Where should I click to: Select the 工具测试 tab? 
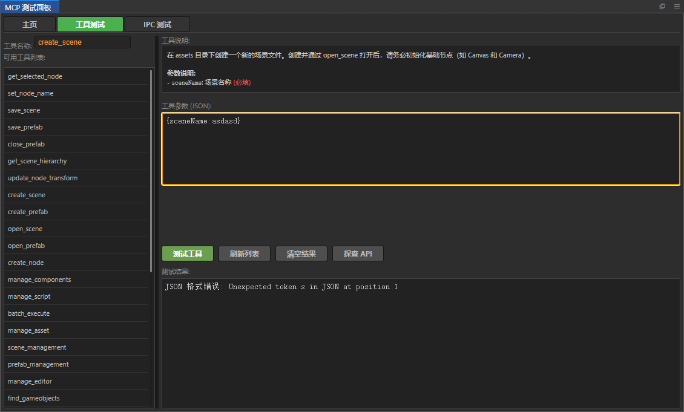90,24
